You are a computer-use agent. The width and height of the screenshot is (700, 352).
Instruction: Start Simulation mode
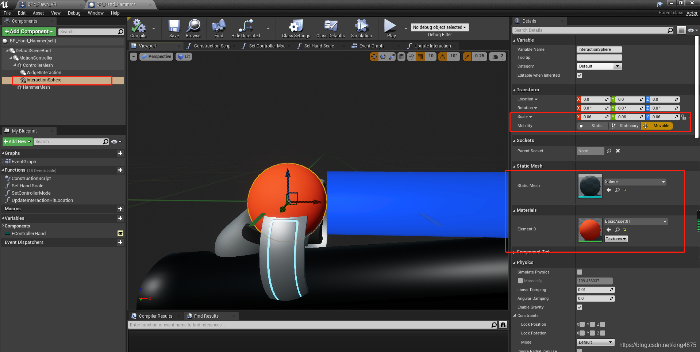click(361, 28)
